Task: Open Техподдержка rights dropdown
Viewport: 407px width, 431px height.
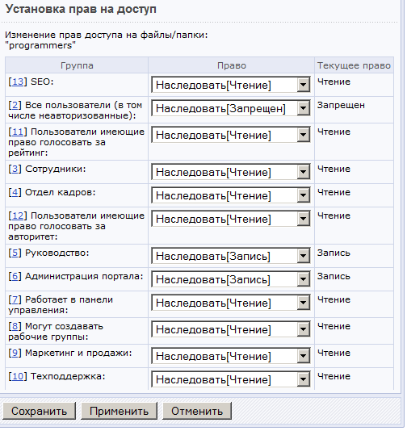Action: click(x=230, y=379)
